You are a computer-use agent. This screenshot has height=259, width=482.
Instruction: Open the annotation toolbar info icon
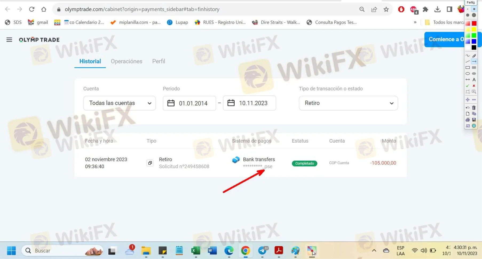[474, 126]
